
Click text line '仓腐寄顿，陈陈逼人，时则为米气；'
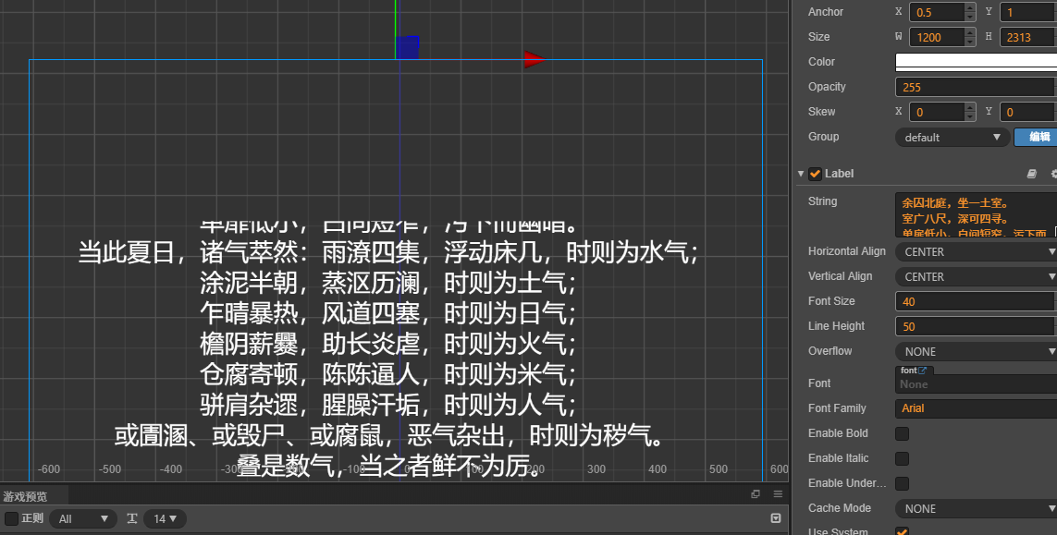[x=388, y=374]
